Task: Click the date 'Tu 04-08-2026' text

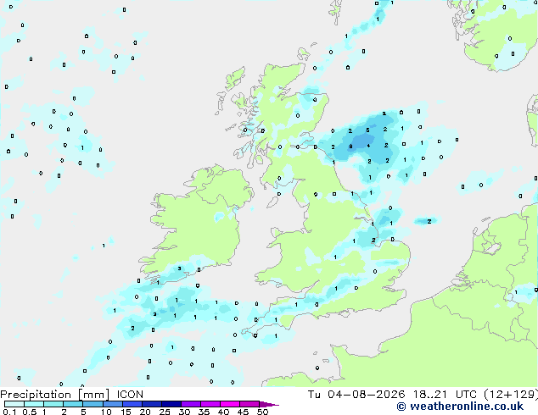Action: pyautogui.click(x=356, y=395)
